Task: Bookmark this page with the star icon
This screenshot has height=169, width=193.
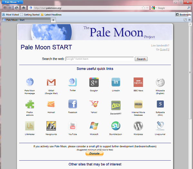Action: click(143, 8)
